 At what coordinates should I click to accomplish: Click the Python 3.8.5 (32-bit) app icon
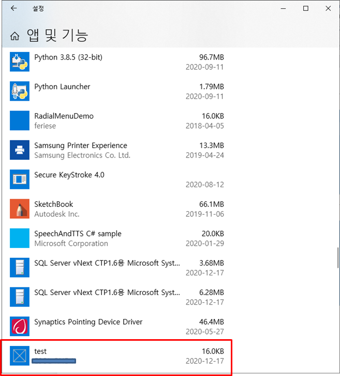[x=20, y=62]
